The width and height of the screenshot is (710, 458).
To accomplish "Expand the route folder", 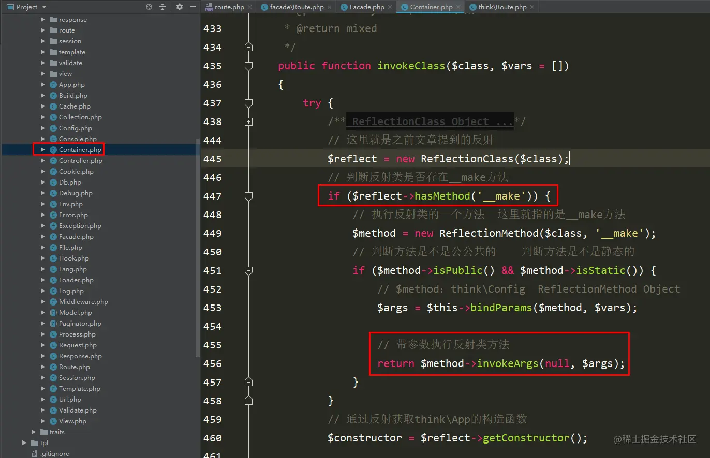I will (43, 30).
